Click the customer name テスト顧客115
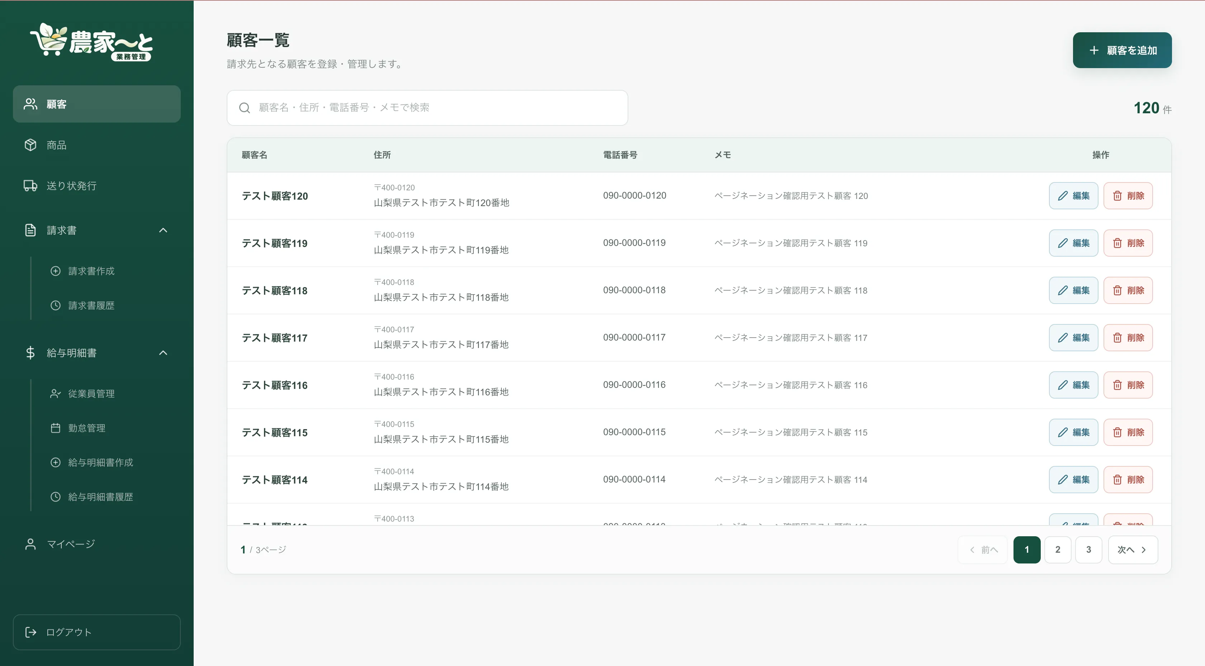This screenshot has width=1205, height=666. point(275,432)
